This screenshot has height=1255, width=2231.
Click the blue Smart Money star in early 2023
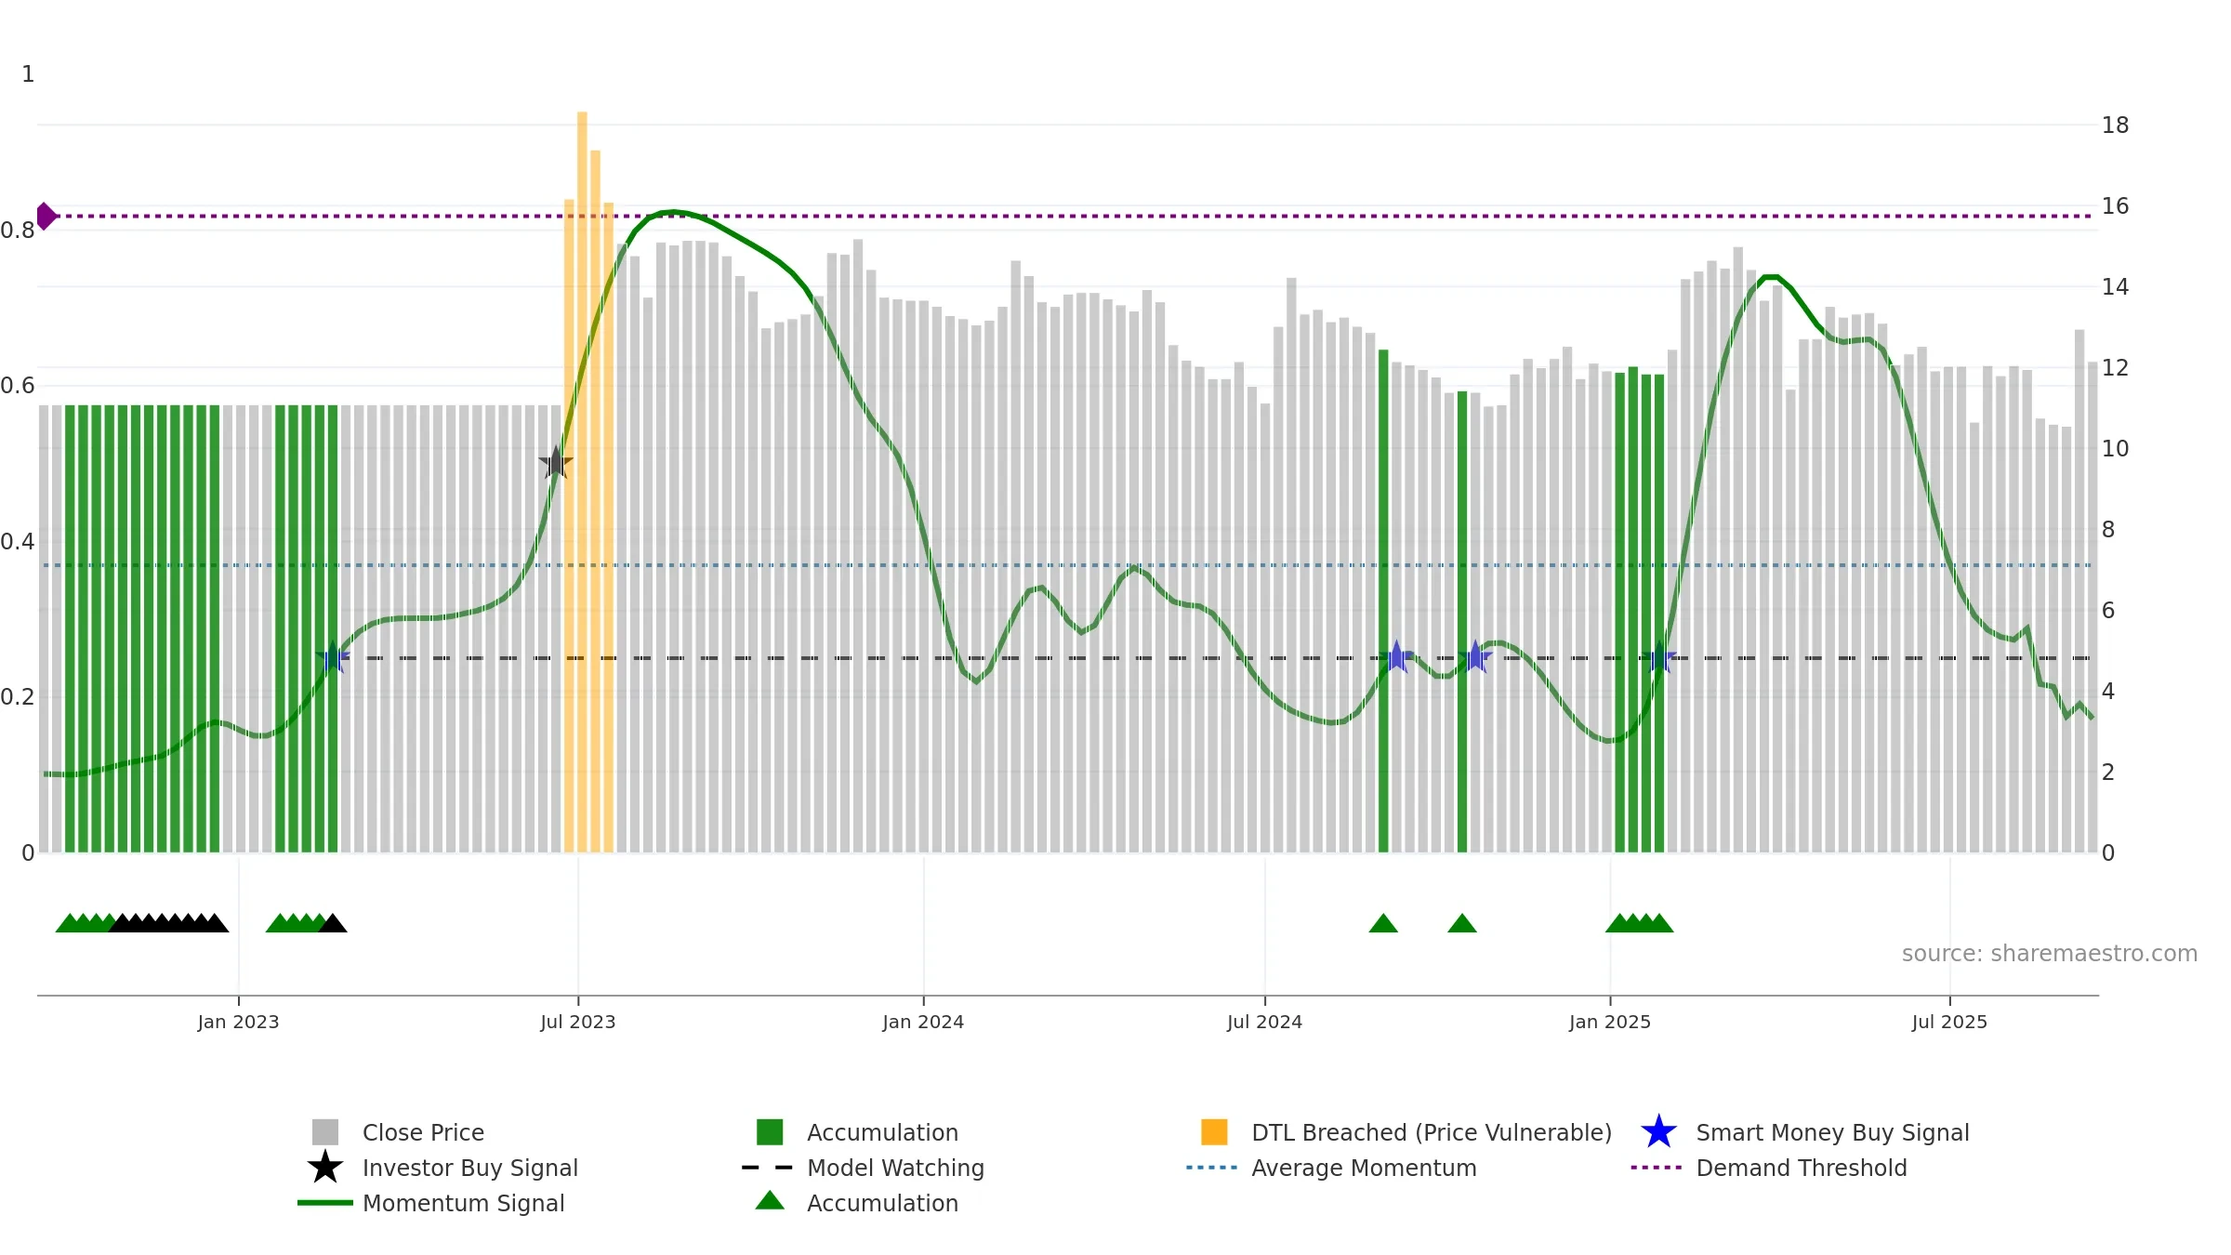click(x=332, y=657)
